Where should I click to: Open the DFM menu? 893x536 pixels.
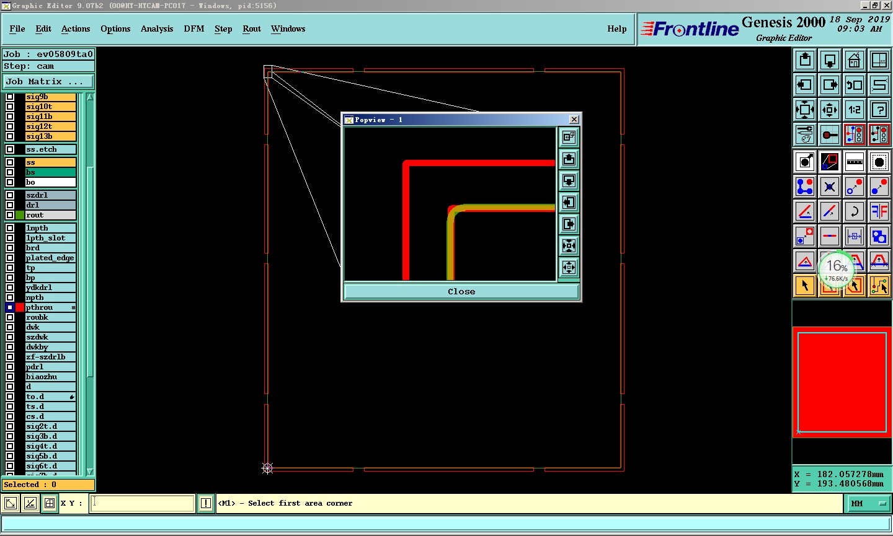(194, 29)
